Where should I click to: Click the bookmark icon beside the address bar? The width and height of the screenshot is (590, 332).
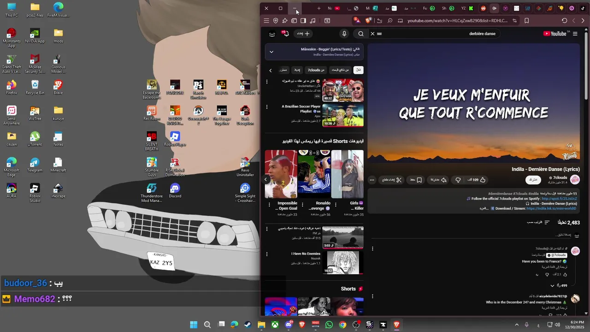(526, 20)
